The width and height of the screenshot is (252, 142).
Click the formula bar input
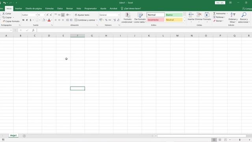coord(145,30)
